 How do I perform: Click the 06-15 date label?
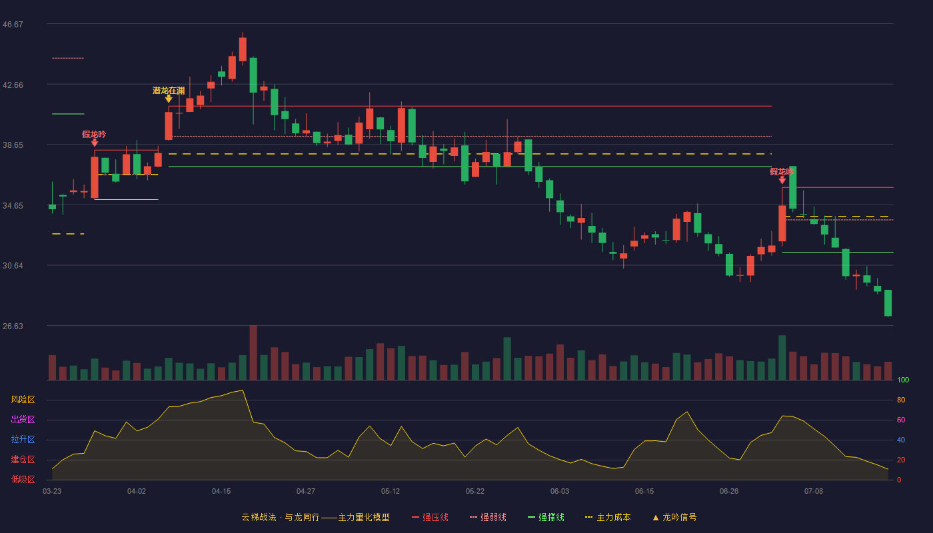point(644,491)
